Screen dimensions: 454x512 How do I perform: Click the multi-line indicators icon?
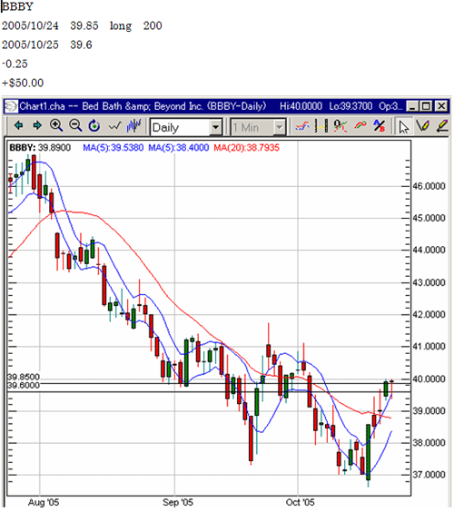[302, 126]
